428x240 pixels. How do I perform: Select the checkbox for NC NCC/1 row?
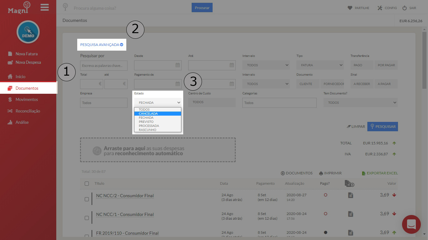(x=87, y=218)
